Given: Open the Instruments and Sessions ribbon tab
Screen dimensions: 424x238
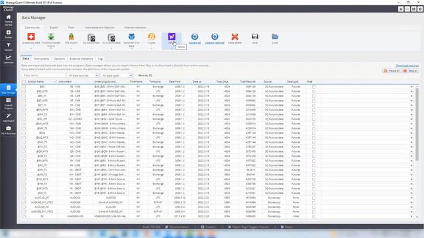Looking at the screenshot, I should pyautogui.click(x=99, y=28).
